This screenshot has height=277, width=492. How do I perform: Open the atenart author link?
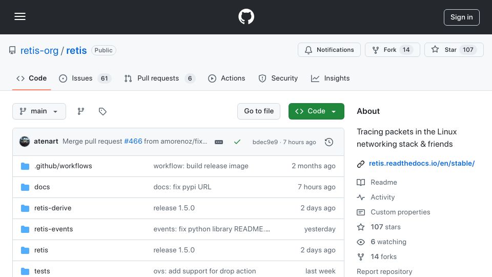tap(46, 142)
